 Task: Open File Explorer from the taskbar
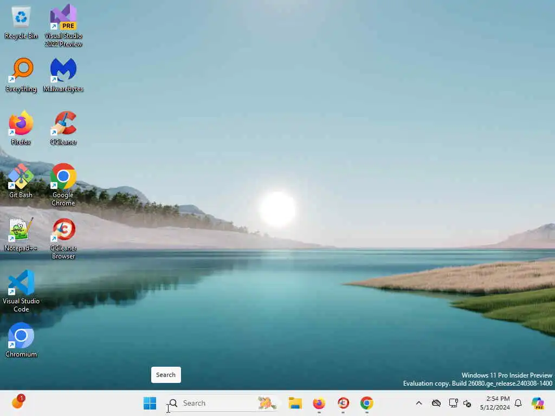295,403
